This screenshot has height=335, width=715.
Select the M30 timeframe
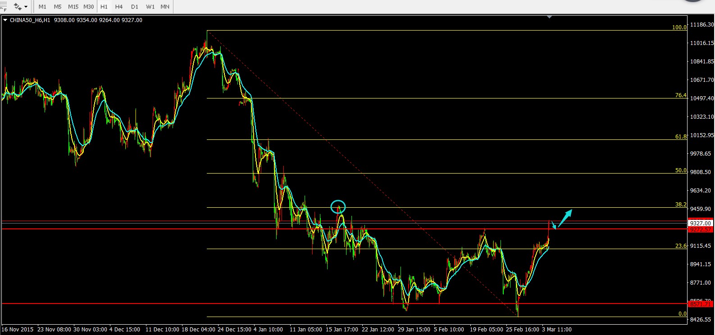coord(89,7)
